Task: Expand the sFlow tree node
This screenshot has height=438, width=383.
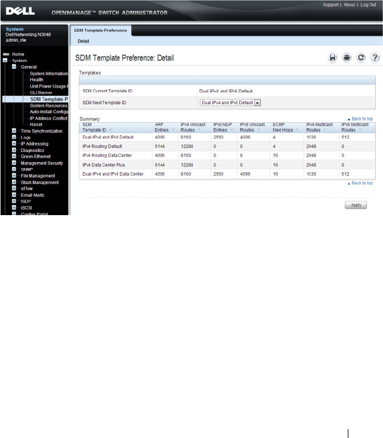Action: [x=14, y=188]
